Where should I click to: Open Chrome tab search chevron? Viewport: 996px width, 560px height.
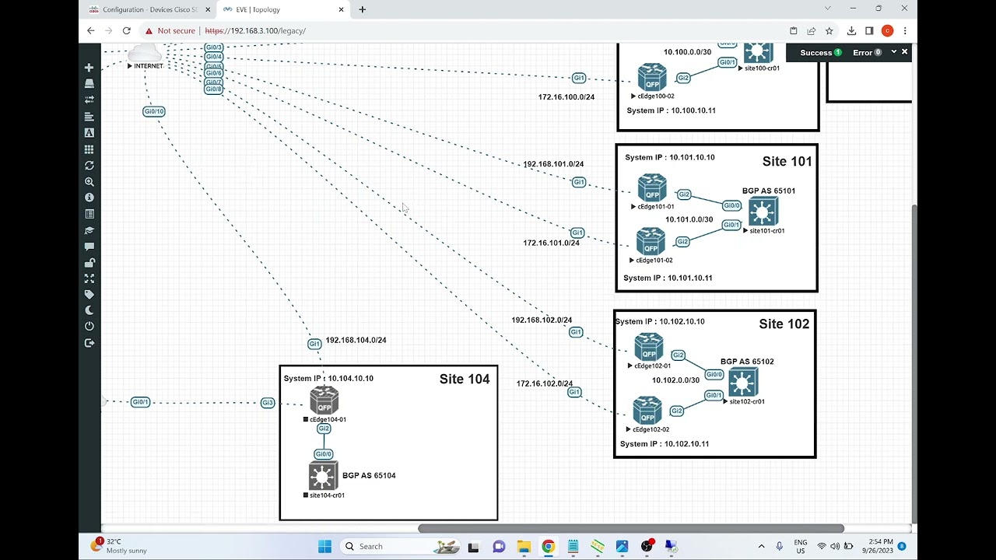[x=827, y=9]
